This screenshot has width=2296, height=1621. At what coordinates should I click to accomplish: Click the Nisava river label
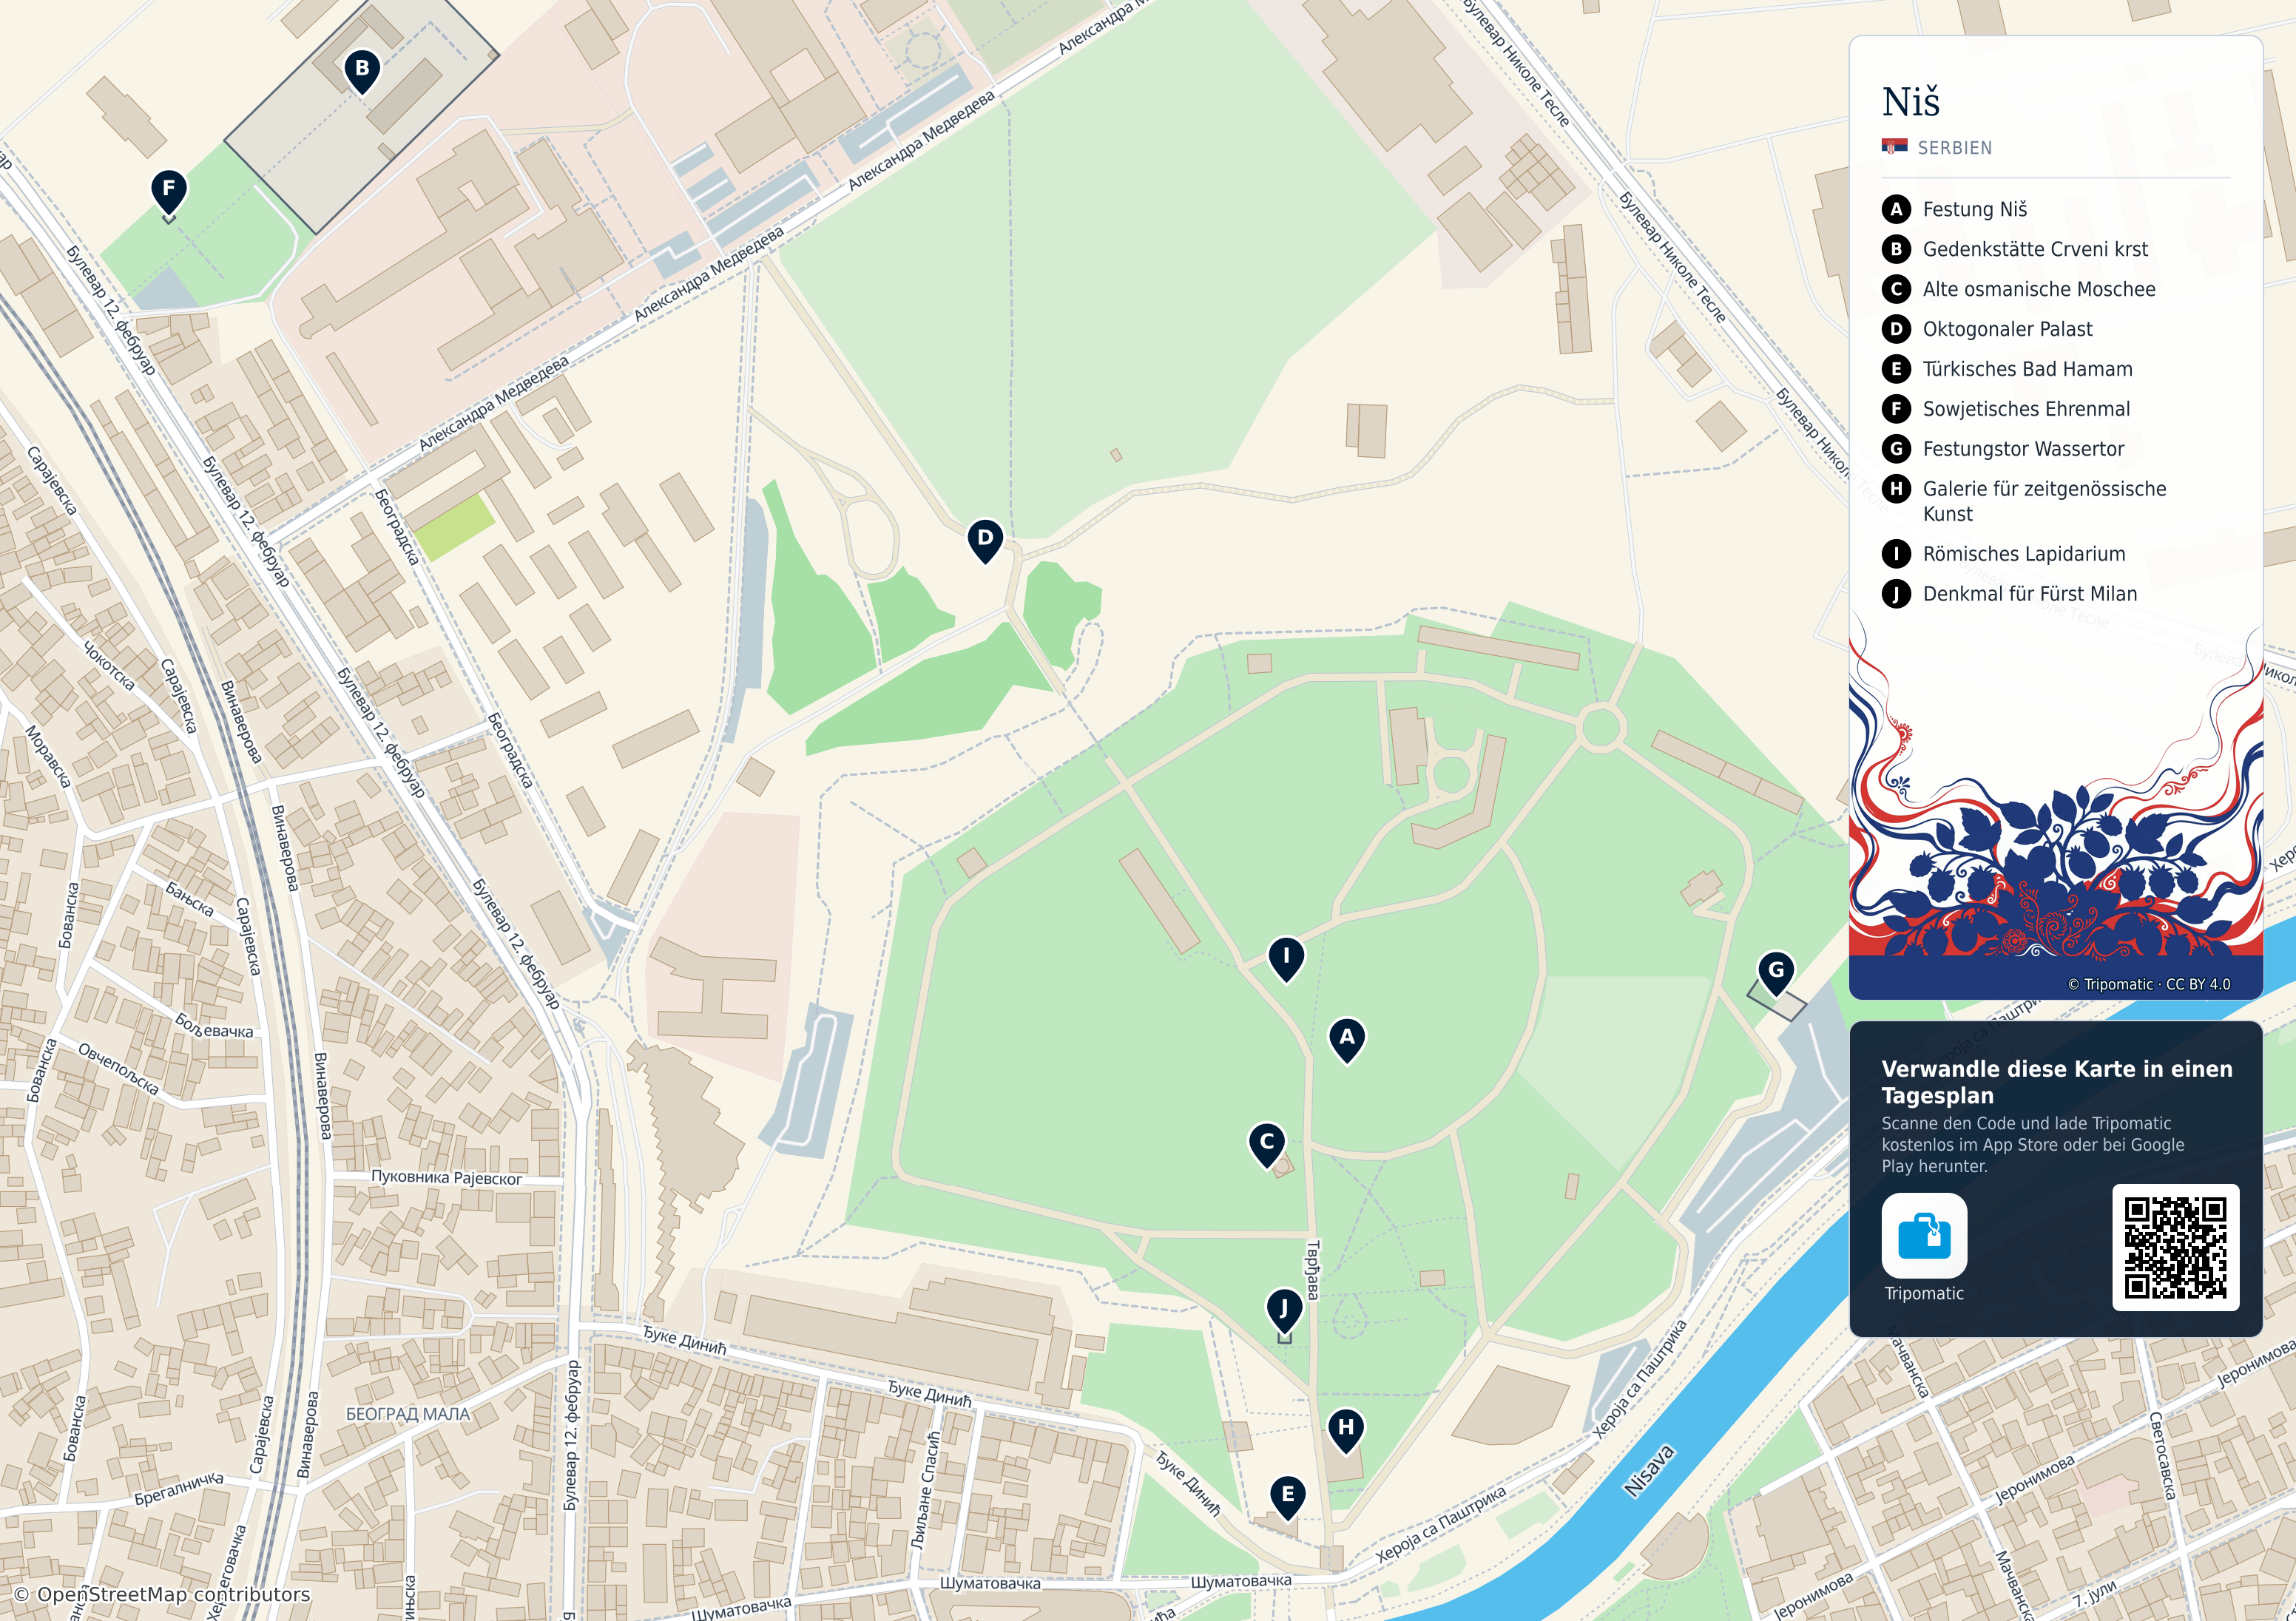coord(1648,1470)
